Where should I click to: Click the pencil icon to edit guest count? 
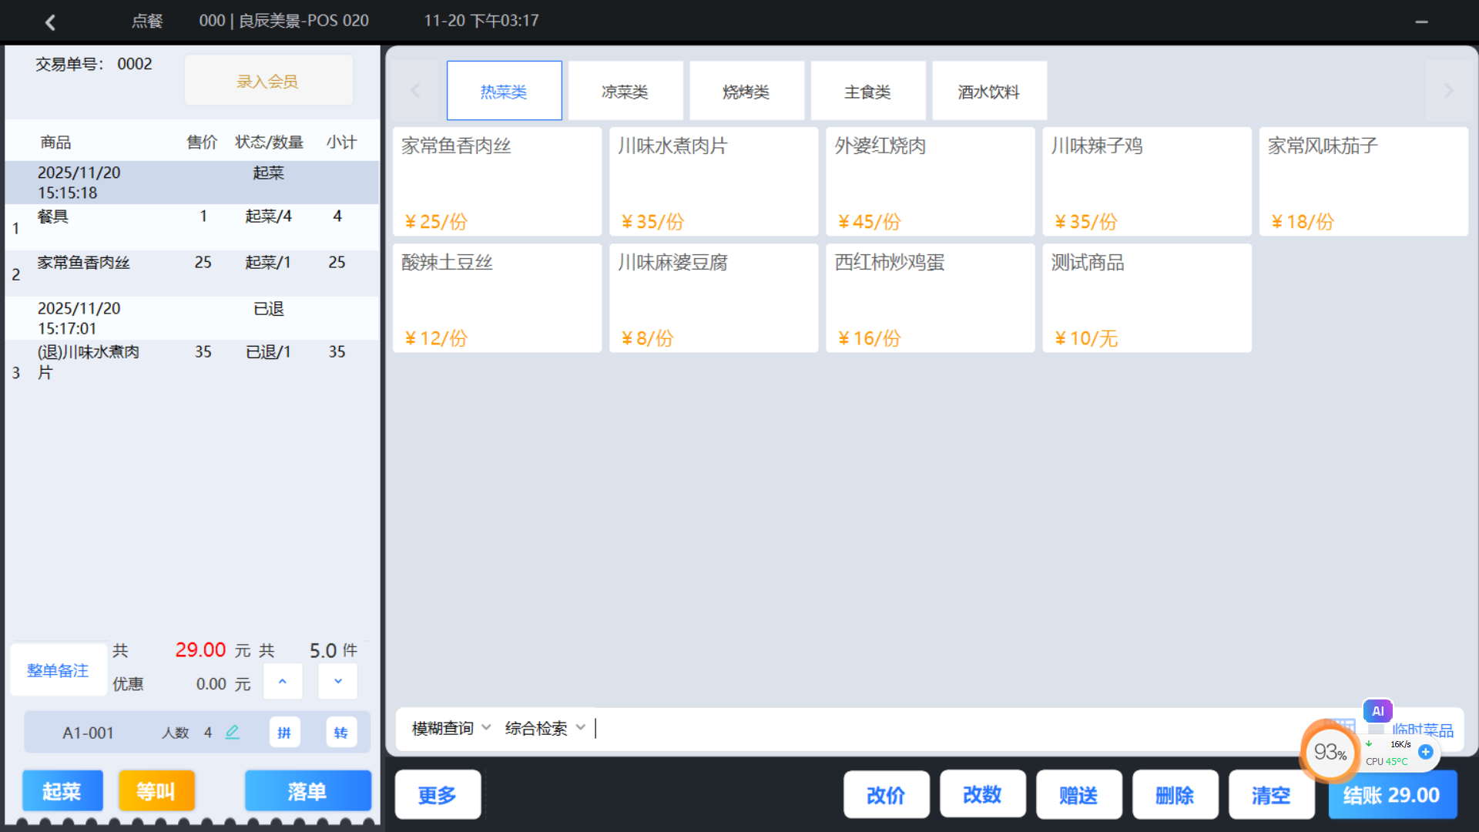232,732
